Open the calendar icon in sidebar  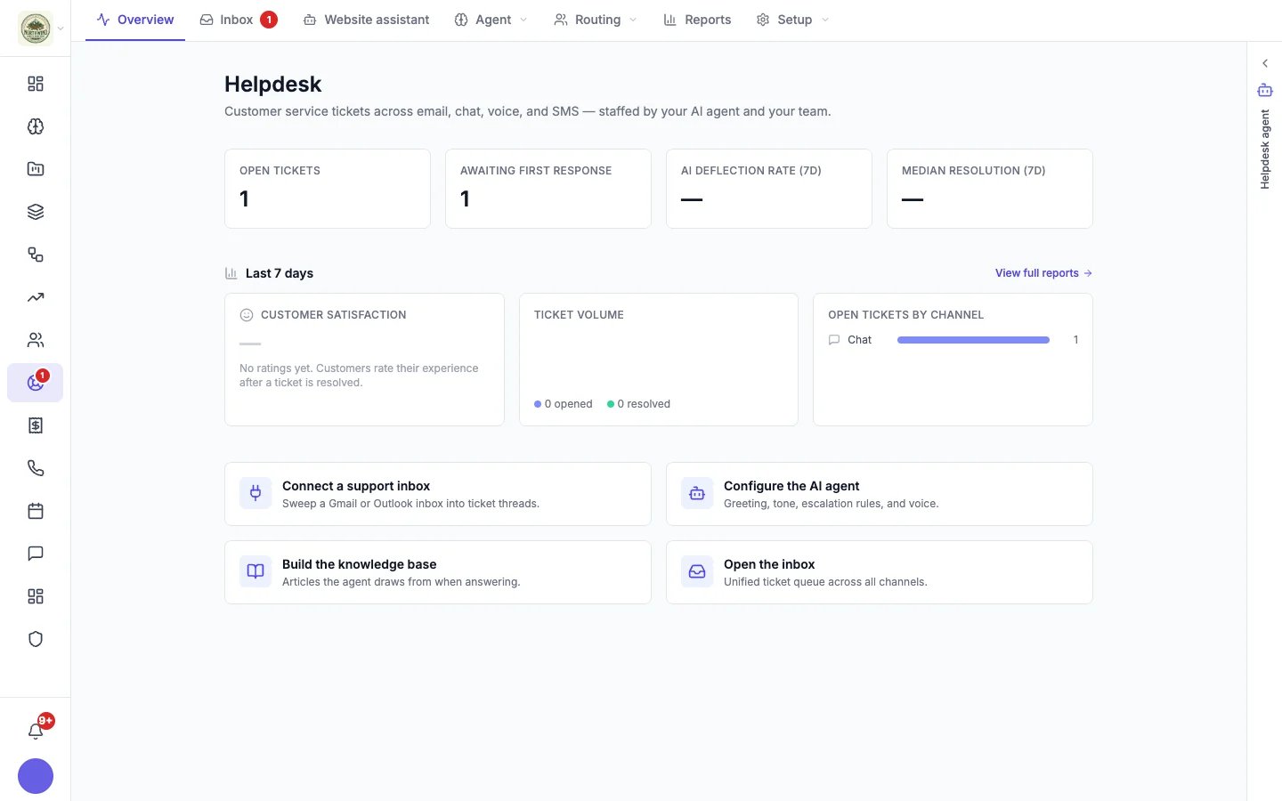(36, 511)
